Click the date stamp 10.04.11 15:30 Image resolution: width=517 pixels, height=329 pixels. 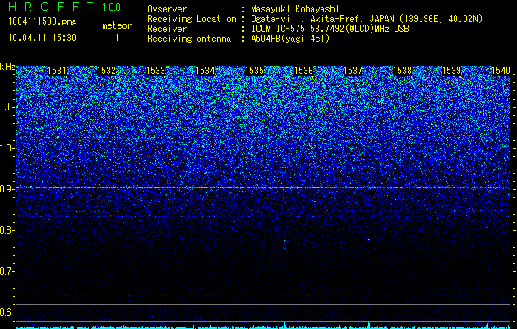[42, 38]
